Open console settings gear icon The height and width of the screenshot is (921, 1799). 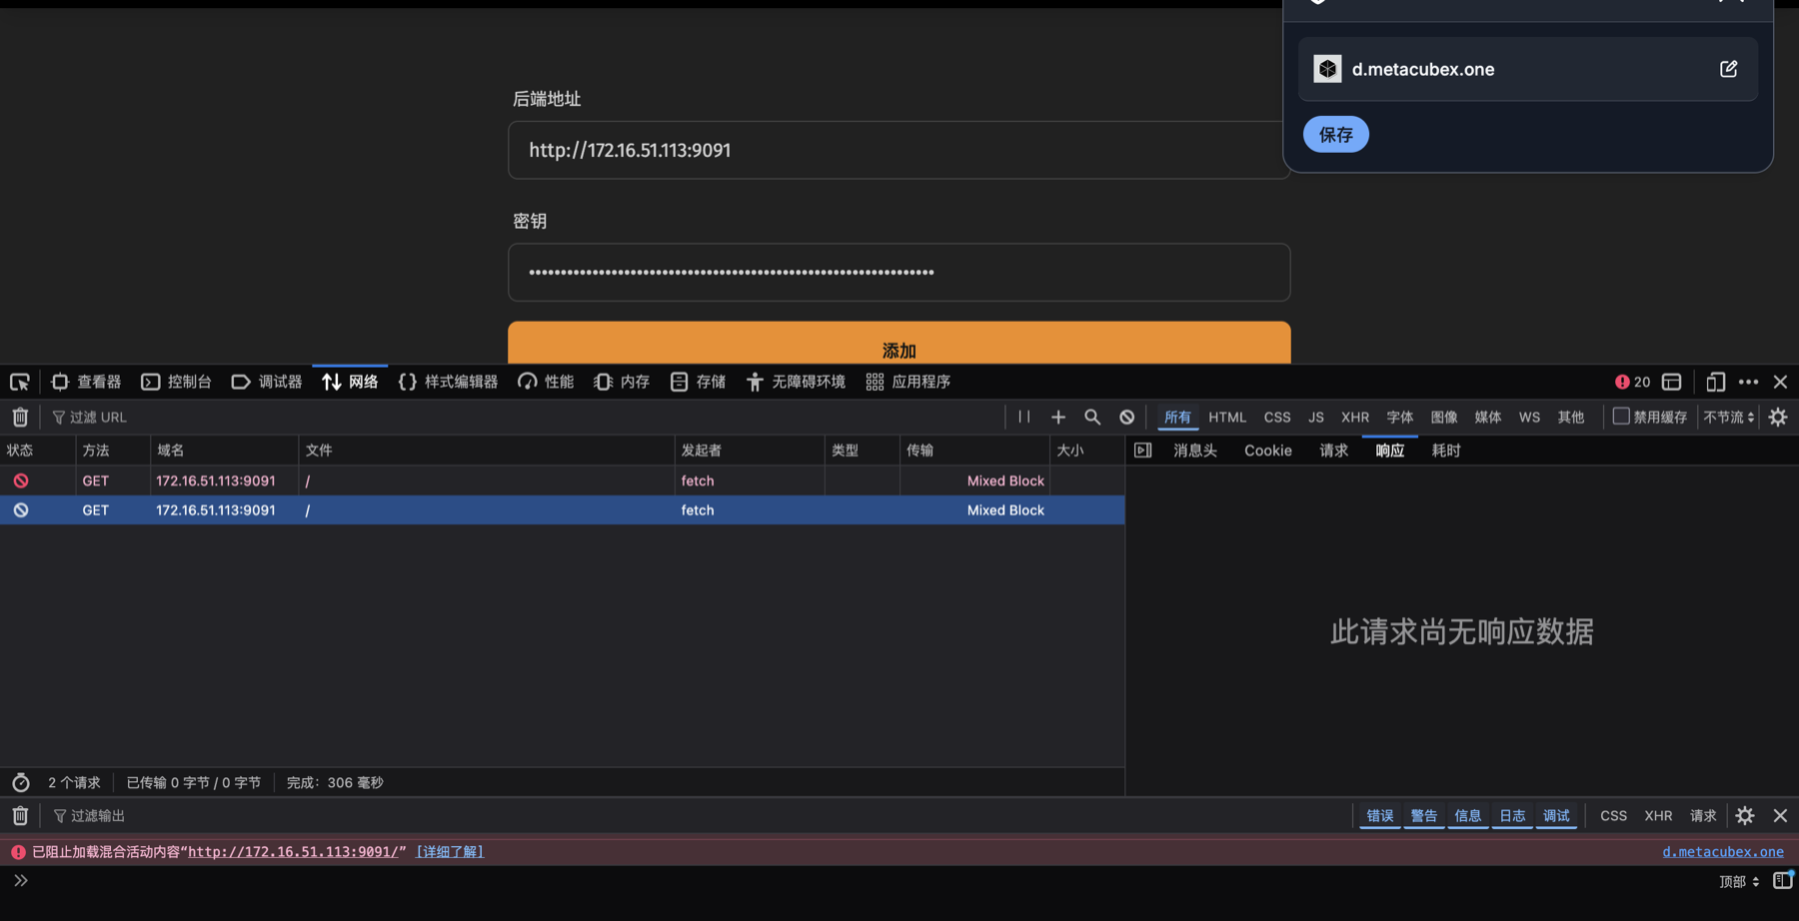pyautogui.click(x=1745, y=816)
